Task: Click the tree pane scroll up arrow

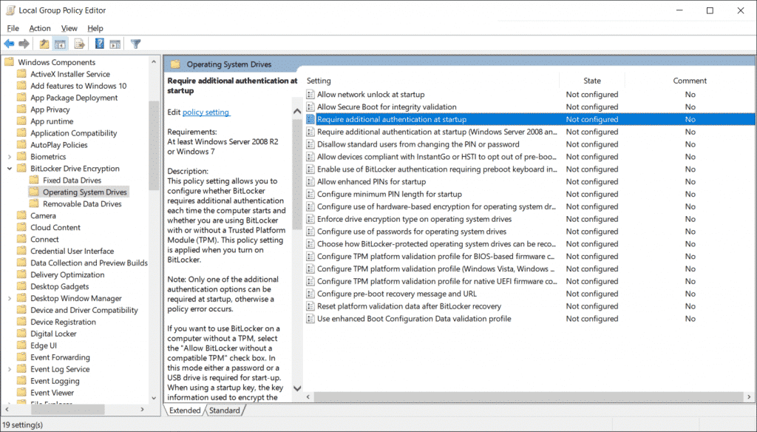Action: (x=154, y=62)
